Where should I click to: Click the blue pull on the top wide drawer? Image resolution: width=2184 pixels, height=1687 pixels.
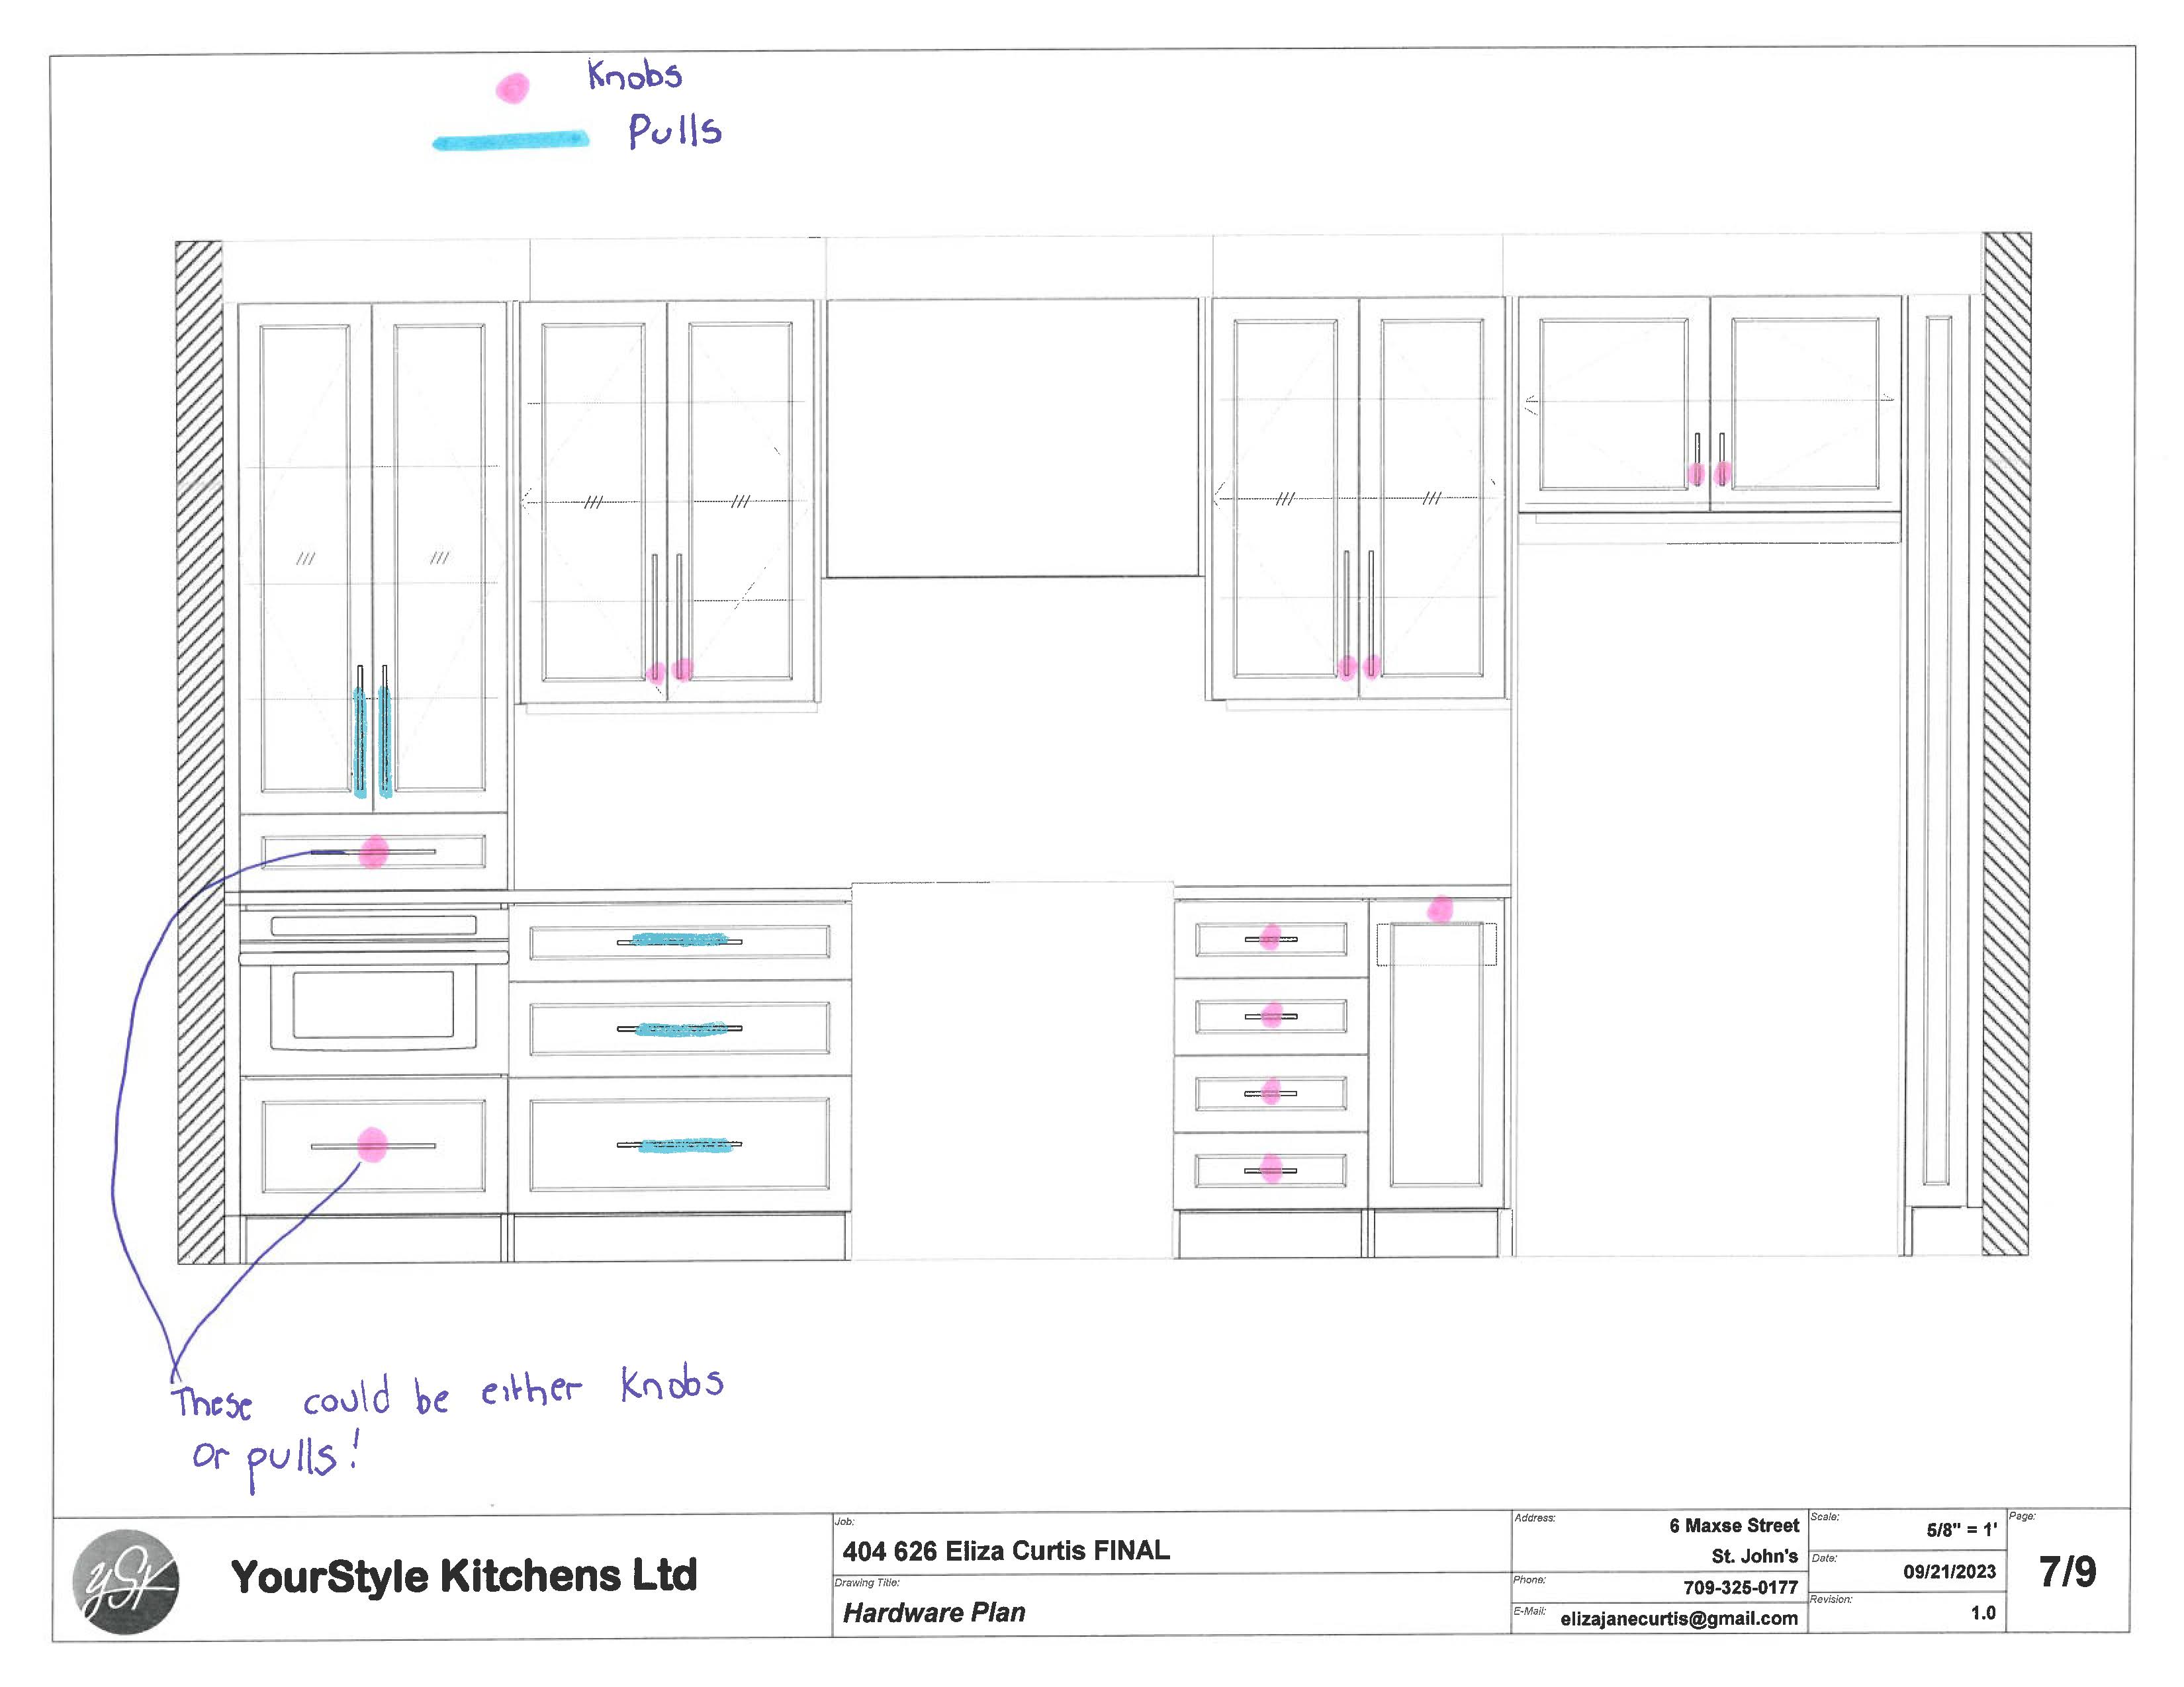[x=679, y=939]
